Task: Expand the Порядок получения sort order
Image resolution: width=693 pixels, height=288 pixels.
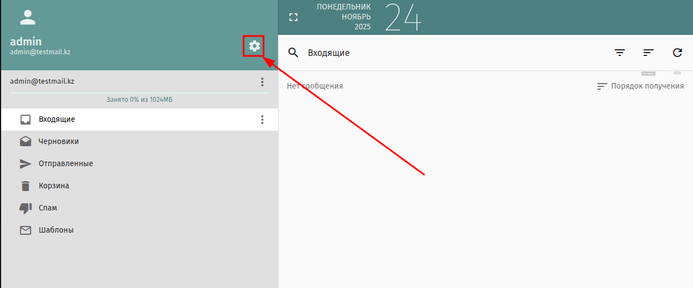Action: pos(640,86)
